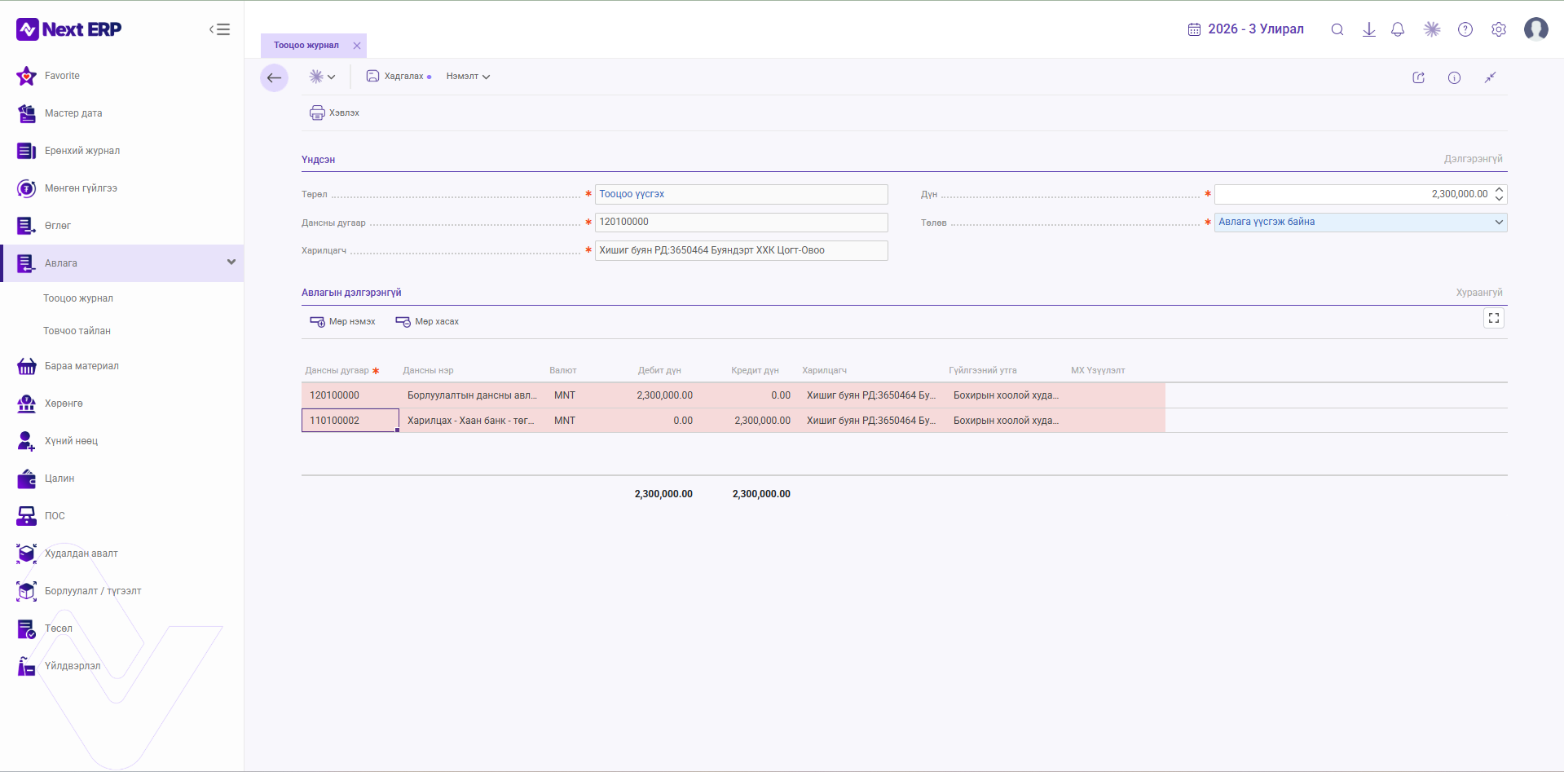
Task: Open the sparkle icon dropdown in toolbar
Action: pos(322,77)
